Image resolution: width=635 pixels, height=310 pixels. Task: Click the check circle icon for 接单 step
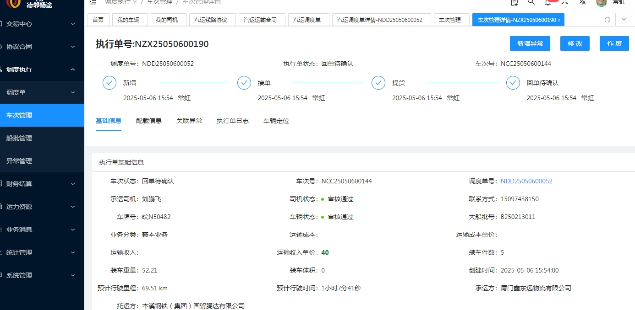pyautogui.click(x=244, y=83)
